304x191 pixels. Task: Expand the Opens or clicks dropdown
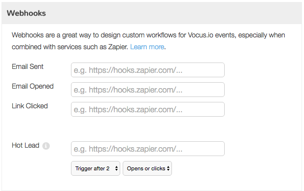pyautogui.click(x=147, y=168)
